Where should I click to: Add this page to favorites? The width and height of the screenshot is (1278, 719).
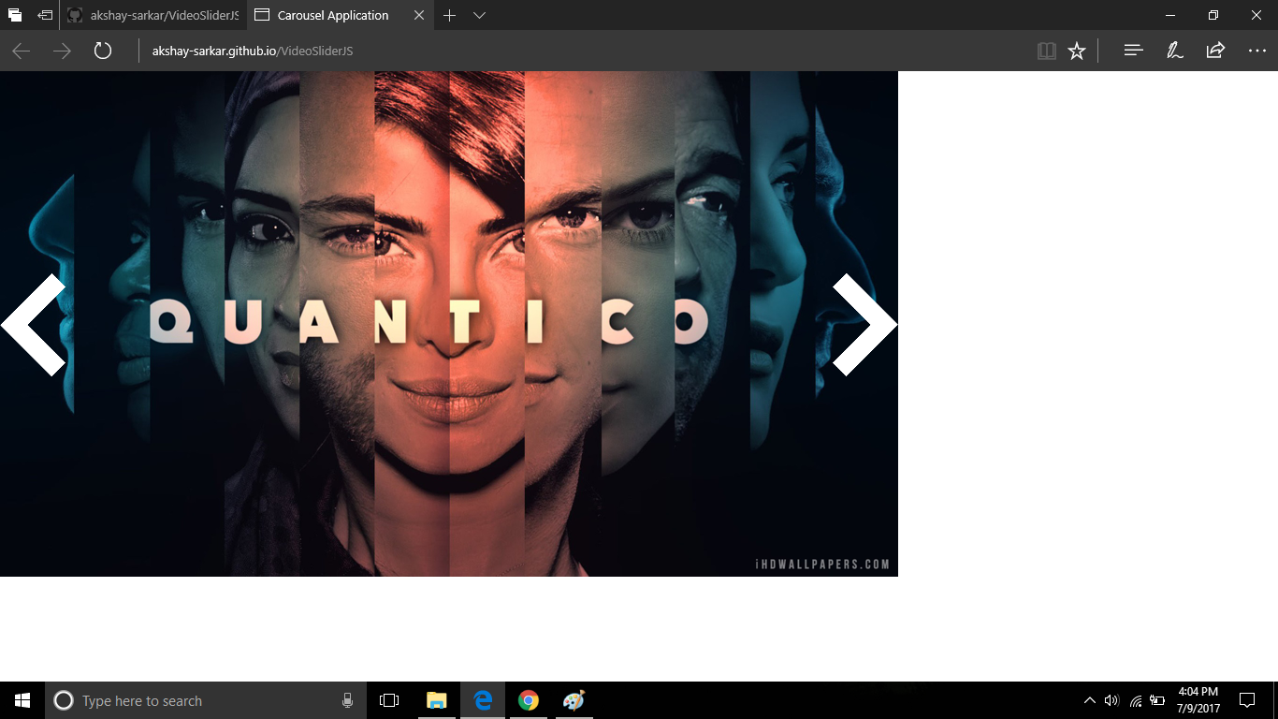pos(1077,51)
